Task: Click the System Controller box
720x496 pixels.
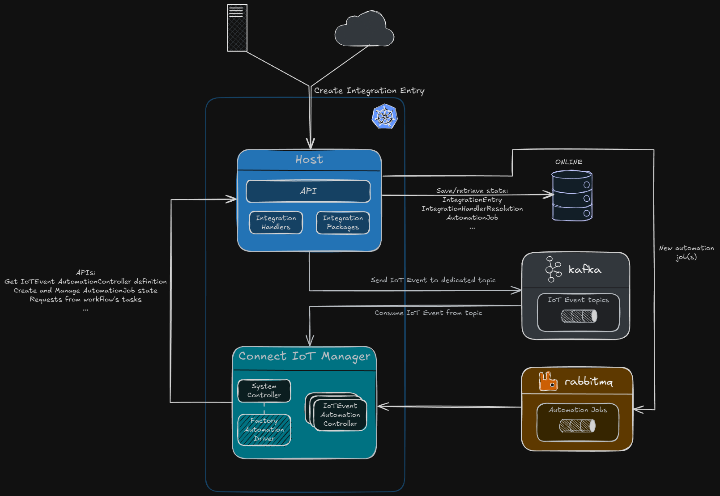Action: coord(264,391)
